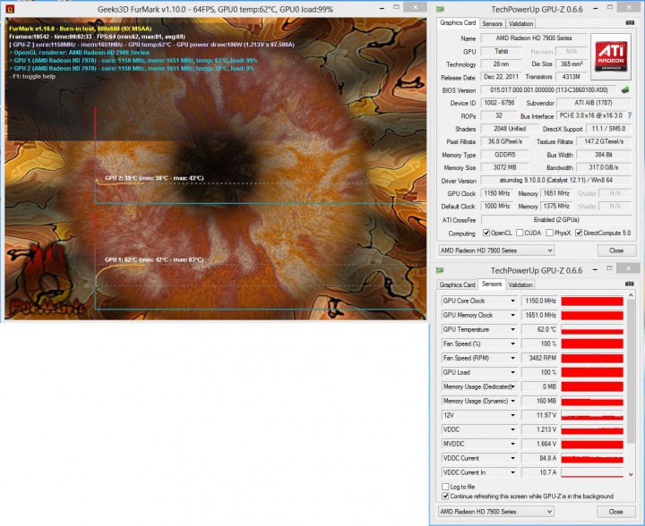Click the GPU 2 temperature graph label in FurMark
The height and width of the screenshot is (526, 645).
pos(154,178)
